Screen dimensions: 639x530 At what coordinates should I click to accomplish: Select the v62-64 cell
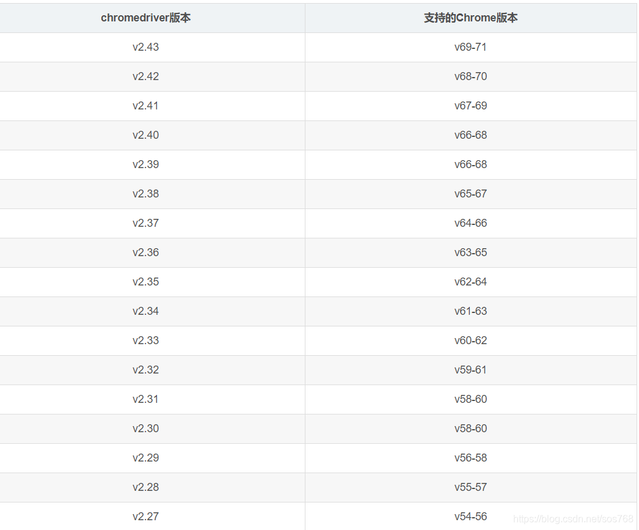click(470, 282)
